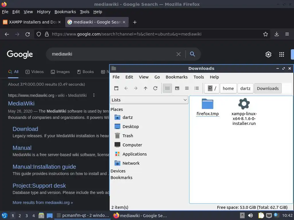Viewport: 294px width, 220px height.
Task: Open Firefox History menu
Action: pyautogui.click(x=44, y=12)
